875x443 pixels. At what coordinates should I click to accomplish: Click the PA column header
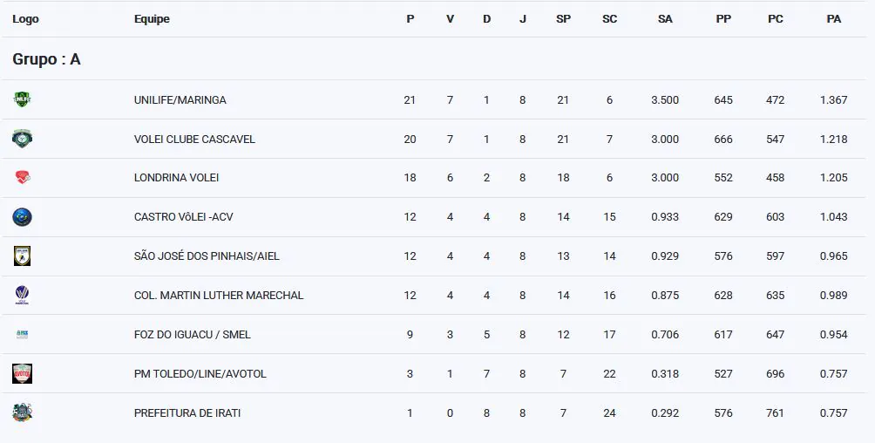[833, 19]
